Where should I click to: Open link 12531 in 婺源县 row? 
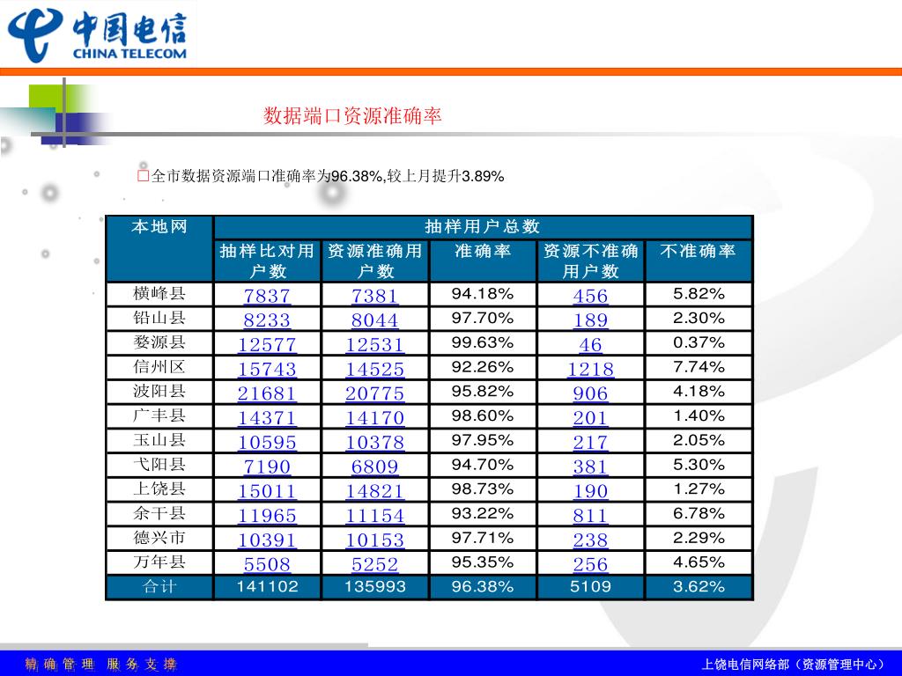(374, 344)
